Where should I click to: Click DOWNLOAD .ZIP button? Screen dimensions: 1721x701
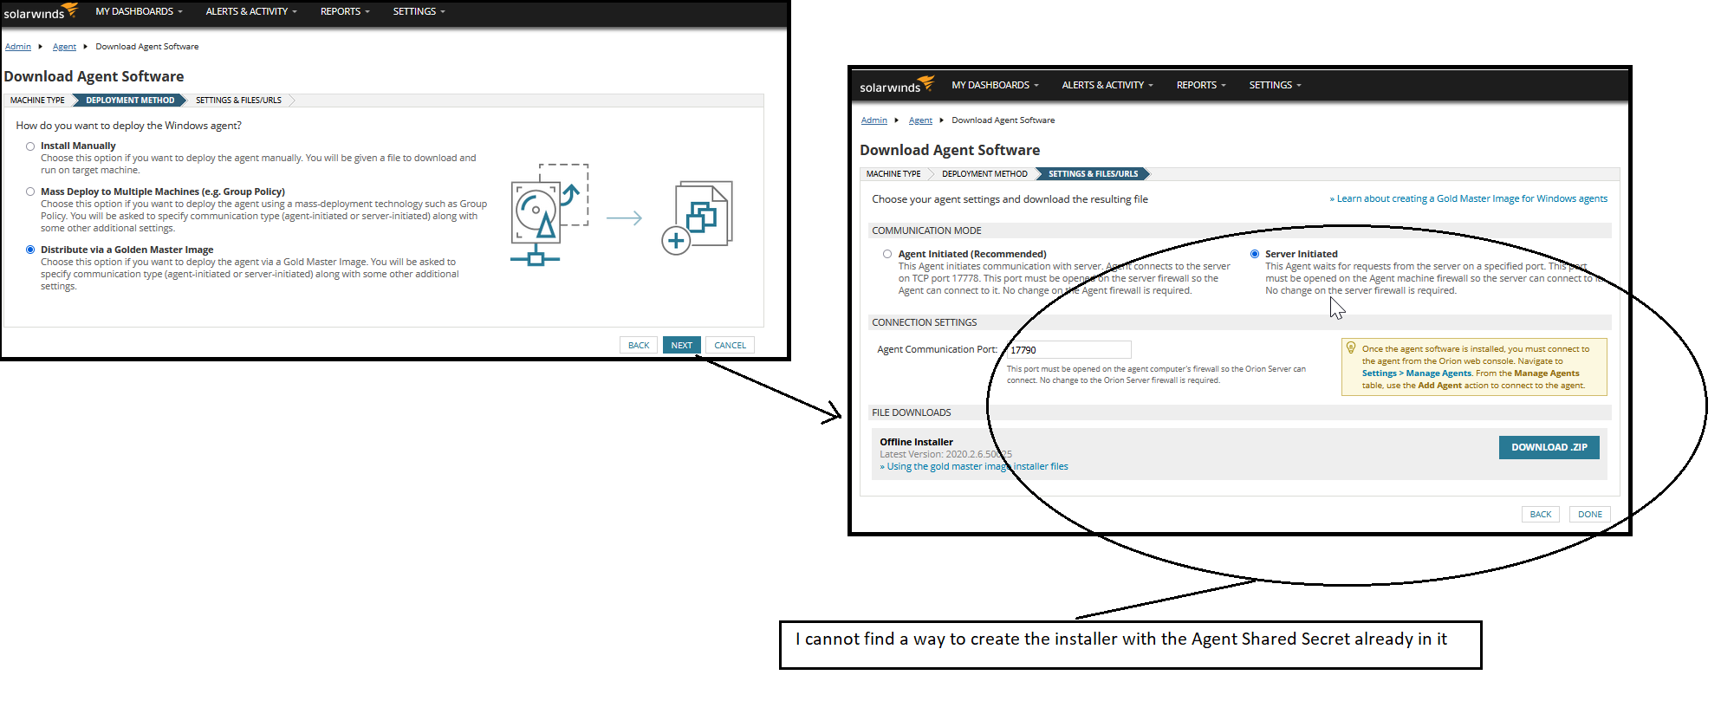click(1549, 447)
